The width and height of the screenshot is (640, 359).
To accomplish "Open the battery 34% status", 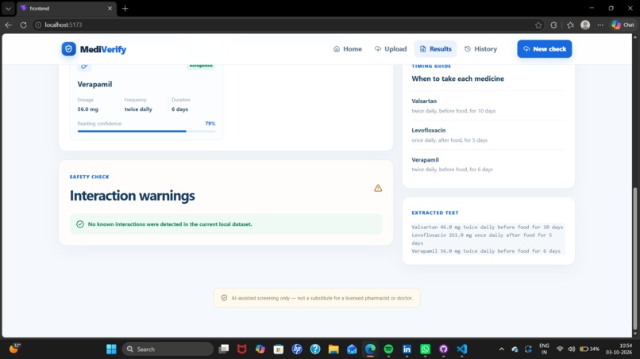I will [589, 349].
